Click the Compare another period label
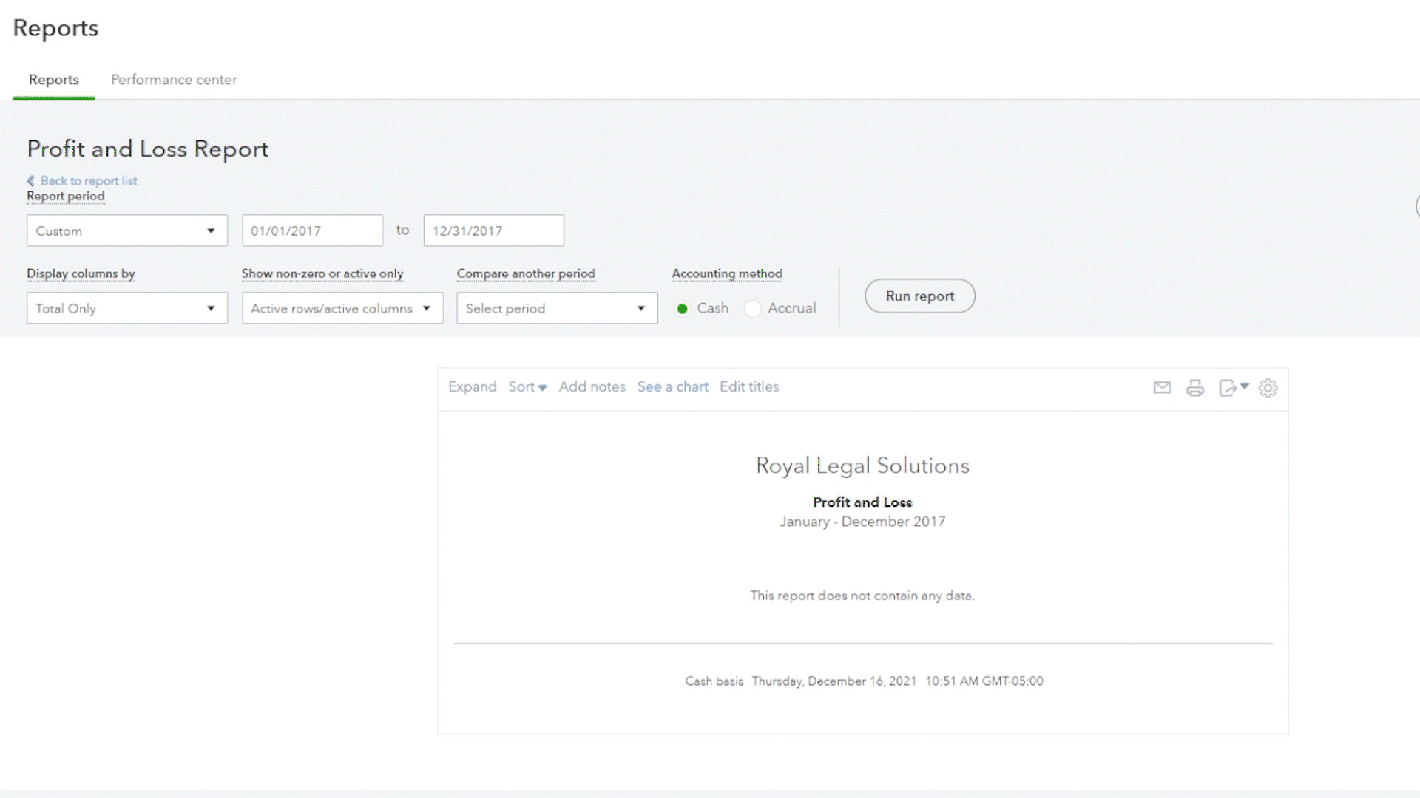The height and width of the screenshot is (798, 1420). pyautogui.click(x=526, y=273)
